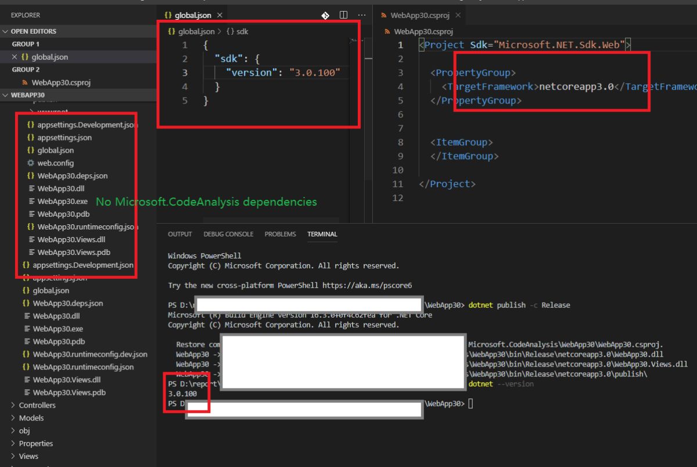
Task: Close the WebApp30.csproj editor tab
Action: pyautogui.click(x=458, y=15)
